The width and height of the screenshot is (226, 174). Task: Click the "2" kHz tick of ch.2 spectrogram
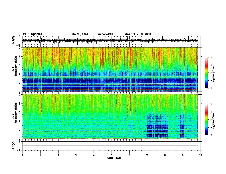[20, 130]
